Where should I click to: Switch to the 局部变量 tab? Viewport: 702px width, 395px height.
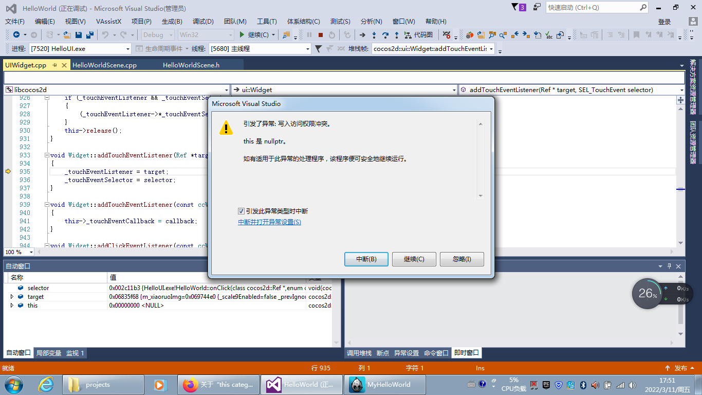tap(49, 353)
